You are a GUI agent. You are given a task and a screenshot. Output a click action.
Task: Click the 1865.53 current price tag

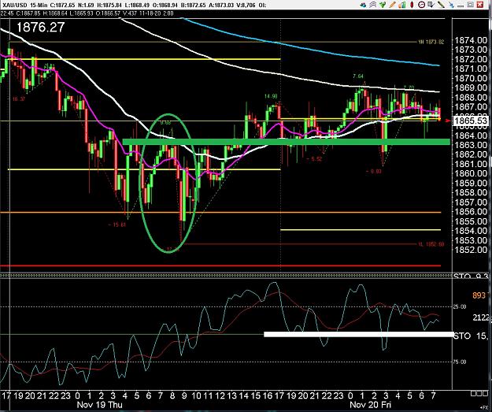point(471,121)
